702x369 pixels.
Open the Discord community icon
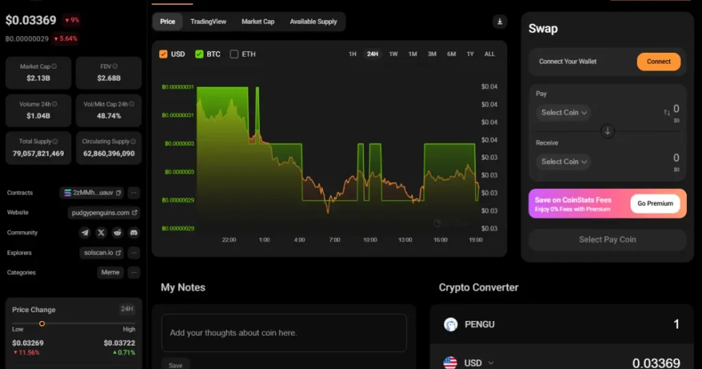(x=134, y=233)
